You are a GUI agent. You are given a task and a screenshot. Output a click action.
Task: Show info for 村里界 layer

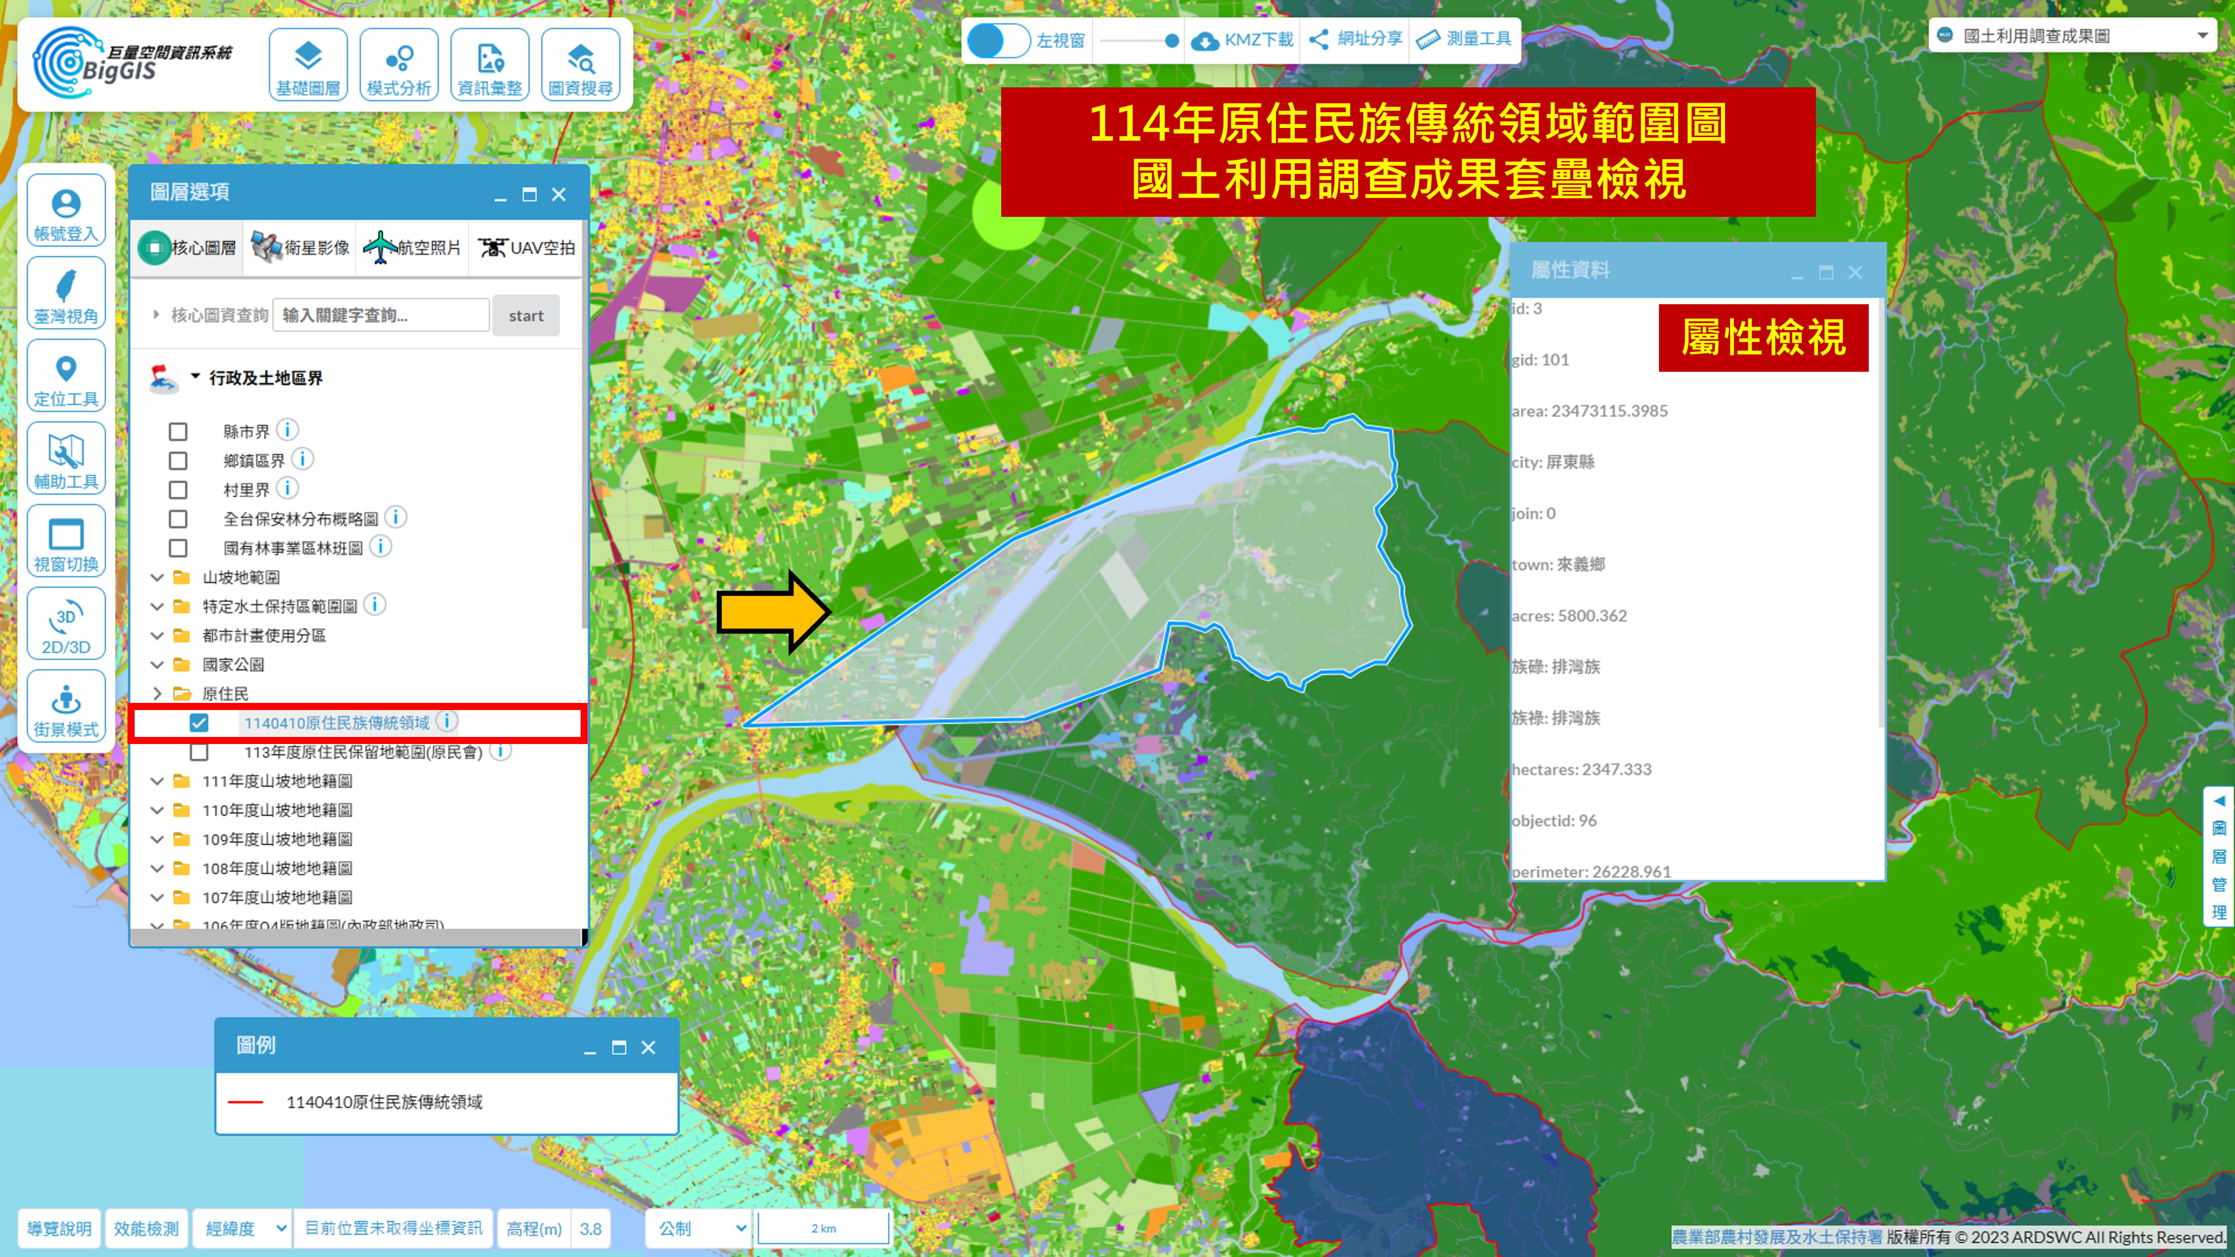coord(287,488)
